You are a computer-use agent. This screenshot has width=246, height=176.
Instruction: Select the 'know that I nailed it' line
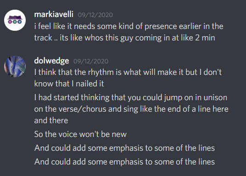pyautogui.click(x=69, y=84)
